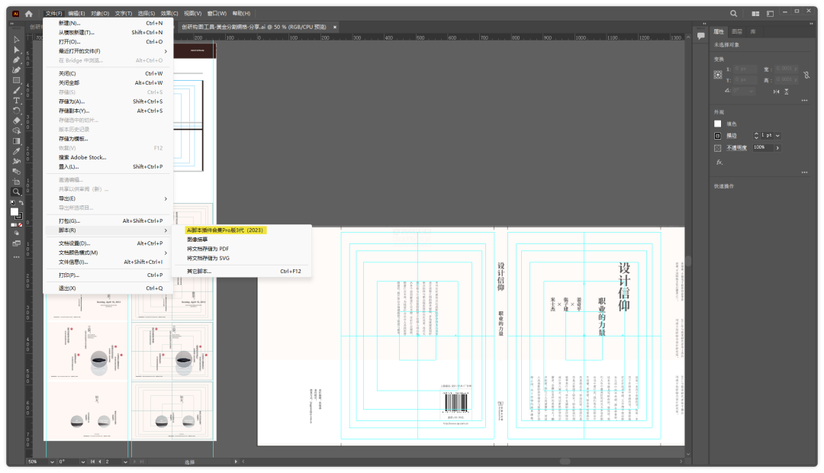Screen dimensions: 824x473
Task: Expand the artboard number dropdown
Action: pos(124,462)
